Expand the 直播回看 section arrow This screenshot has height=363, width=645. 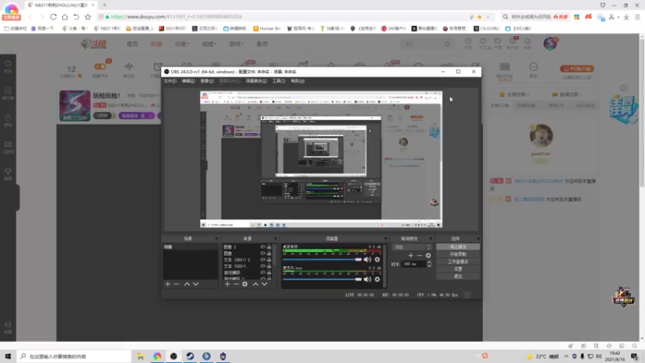click(580, 94)
